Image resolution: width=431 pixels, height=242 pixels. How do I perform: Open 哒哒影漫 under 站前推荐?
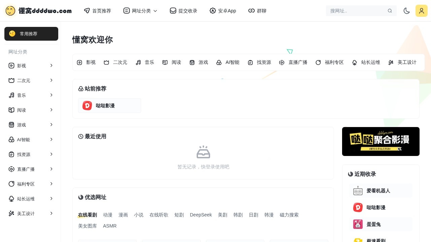click(109, 106)
